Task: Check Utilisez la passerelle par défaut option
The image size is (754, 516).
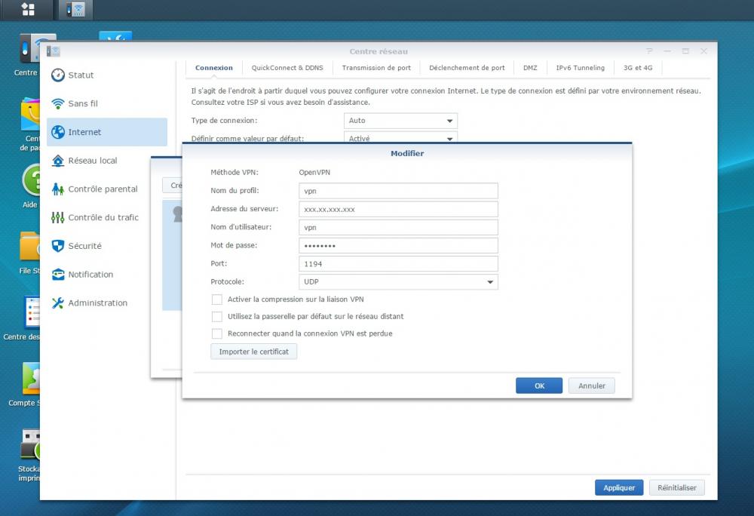Action: point(217,317)
